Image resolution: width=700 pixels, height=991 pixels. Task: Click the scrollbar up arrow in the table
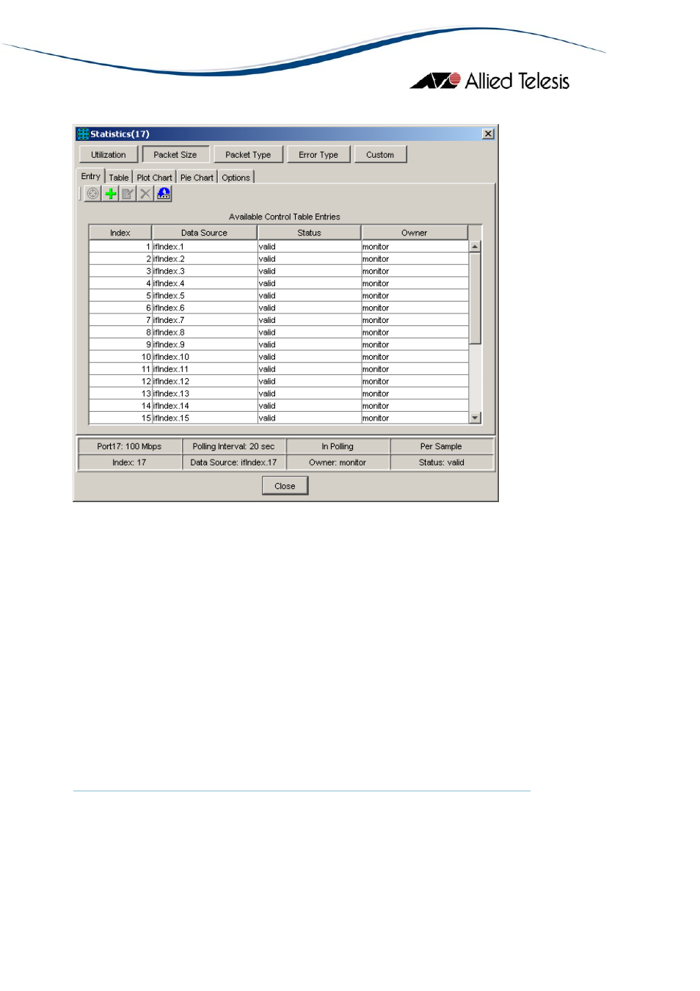(475, 247)
